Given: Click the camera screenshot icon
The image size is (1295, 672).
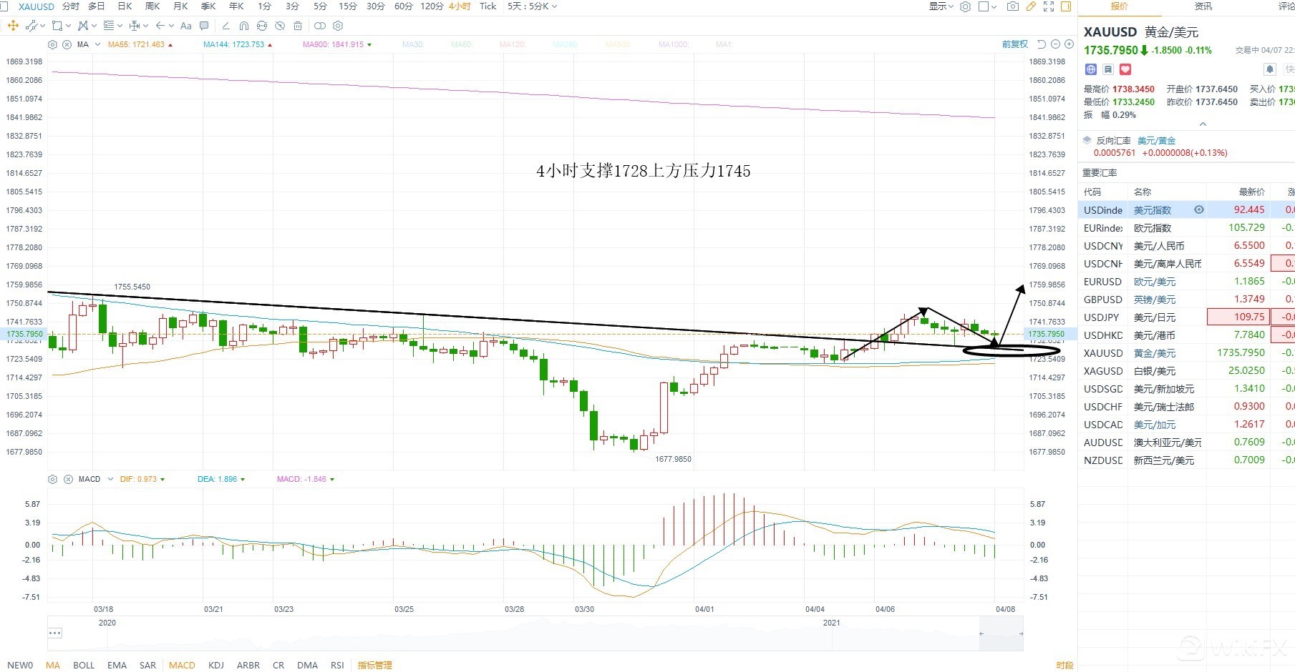Looking at the screenshot, I should click(1012, 6).
